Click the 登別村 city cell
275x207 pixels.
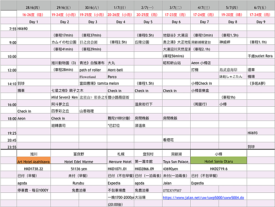coord(148,154)
